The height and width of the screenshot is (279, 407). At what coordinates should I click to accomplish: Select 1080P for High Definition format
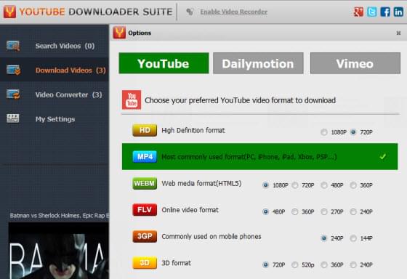tap(323, 132)
